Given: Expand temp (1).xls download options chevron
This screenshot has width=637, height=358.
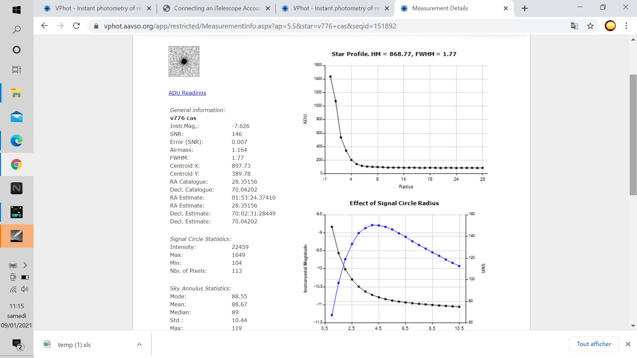Looking at the screenshot, I should pos(140,345).
